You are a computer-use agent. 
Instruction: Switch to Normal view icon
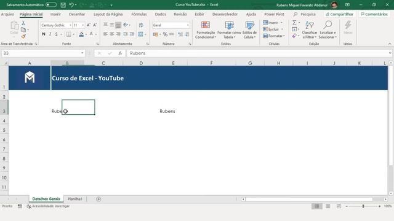[x=317, y=206]
